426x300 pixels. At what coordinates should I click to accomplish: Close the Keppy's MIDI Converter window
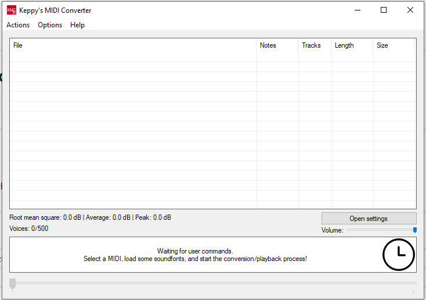pyautogui.click(x=410, y=10)
